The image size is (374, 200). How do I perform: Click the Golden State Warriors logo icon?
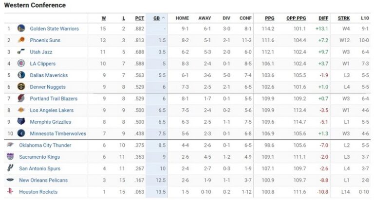tap(21, 29)
